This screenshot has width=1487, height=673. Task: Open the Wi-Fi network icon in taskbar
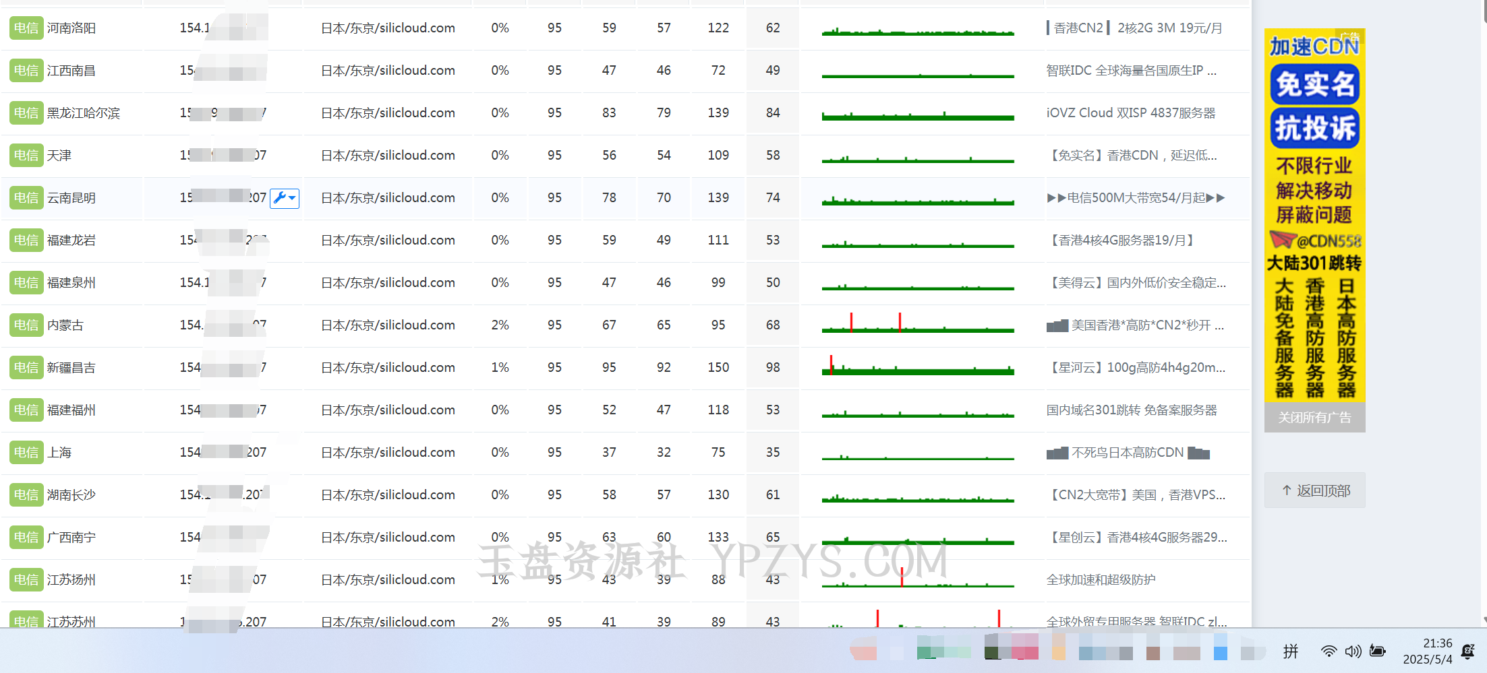click(1329, 651)
